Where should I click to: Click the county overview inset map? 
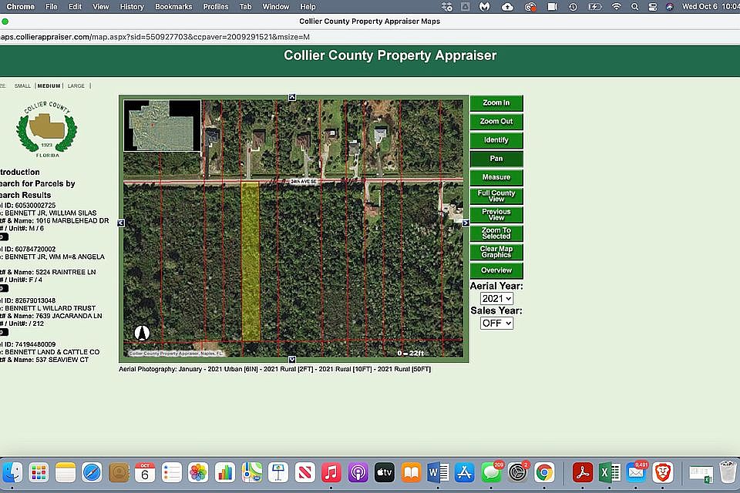pos(163,126)
